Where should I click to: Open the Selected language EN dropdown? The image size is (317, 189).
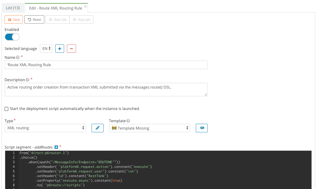(x=46, y=48)
